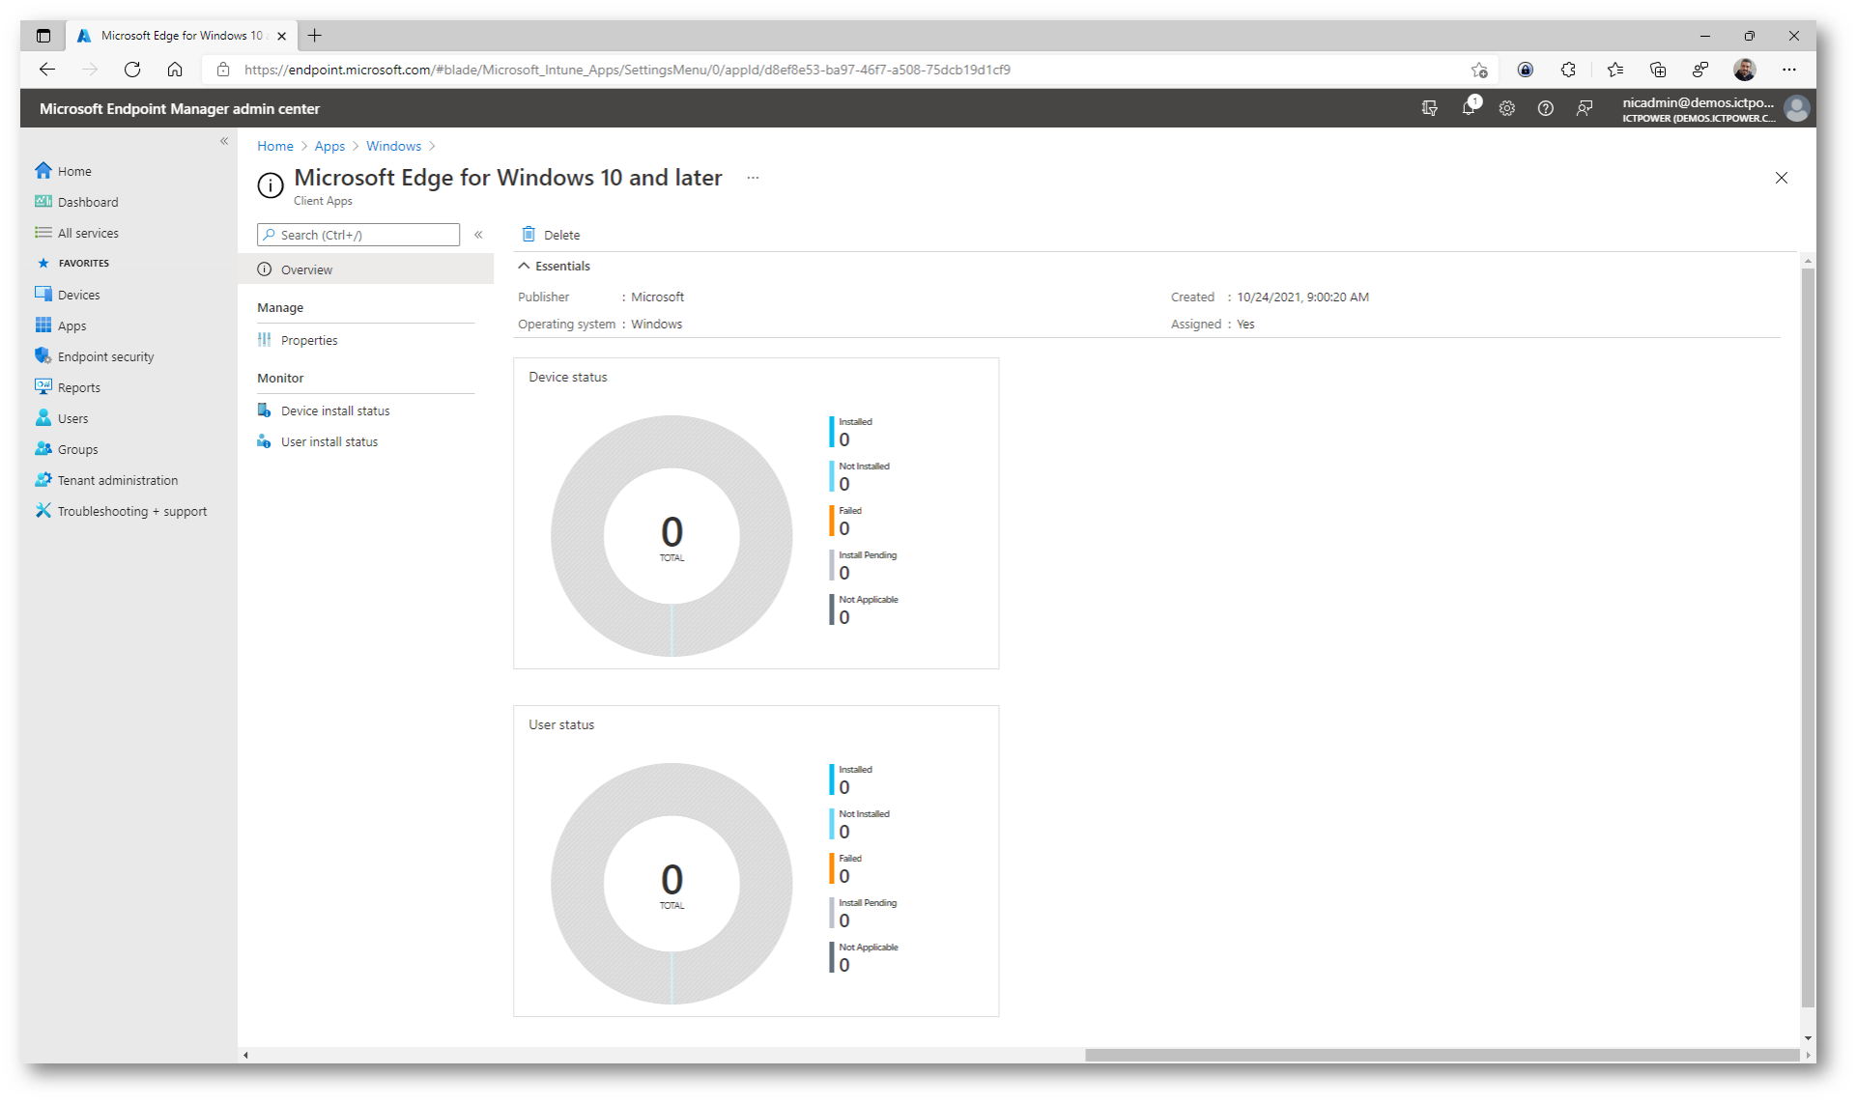
Task: Open the feedback icon in header
Action: click(x=1584, y=108)
